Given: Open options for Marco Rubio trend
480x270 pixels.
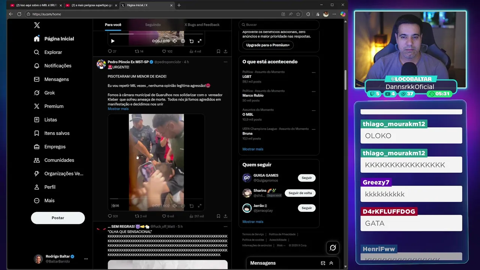Looking at the screenshot, I should pos(313,91).
